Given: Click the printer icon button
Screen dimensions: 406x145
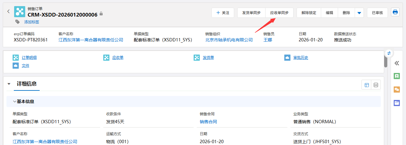Looking at the screenshot, I should pos(395,12).
